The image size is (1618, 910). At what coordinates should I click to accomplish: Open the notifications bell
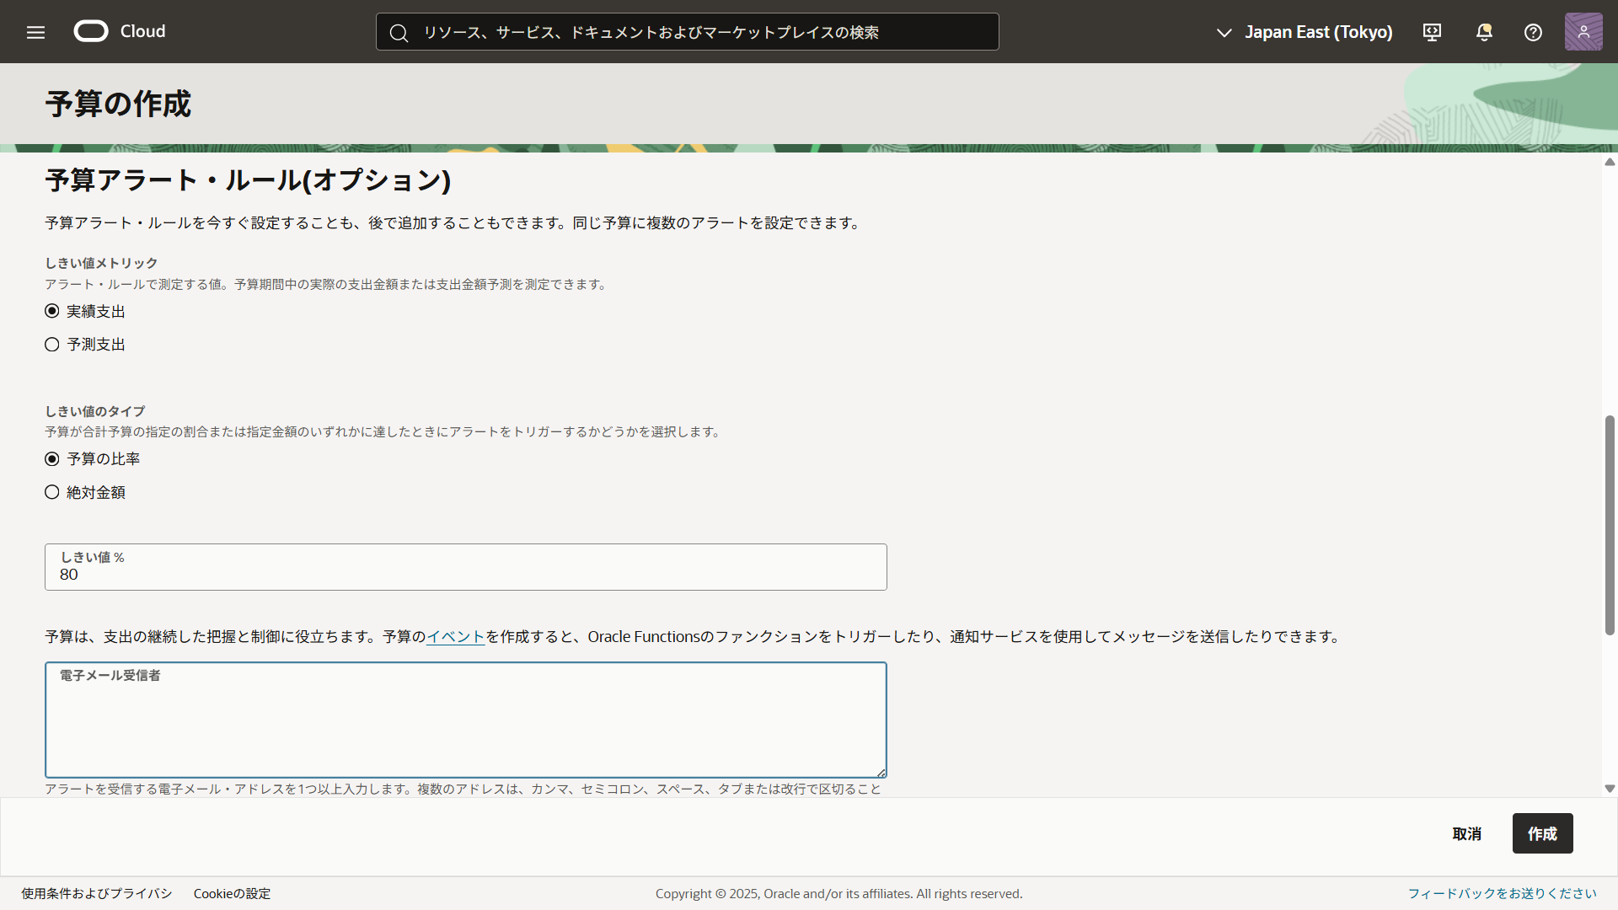tap(1484, 32)
